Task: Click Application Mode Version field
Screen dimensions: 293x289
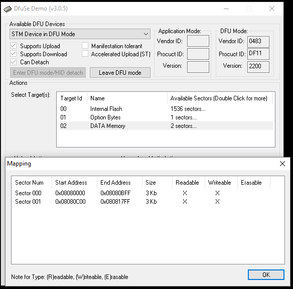Action: click(198, 67)
